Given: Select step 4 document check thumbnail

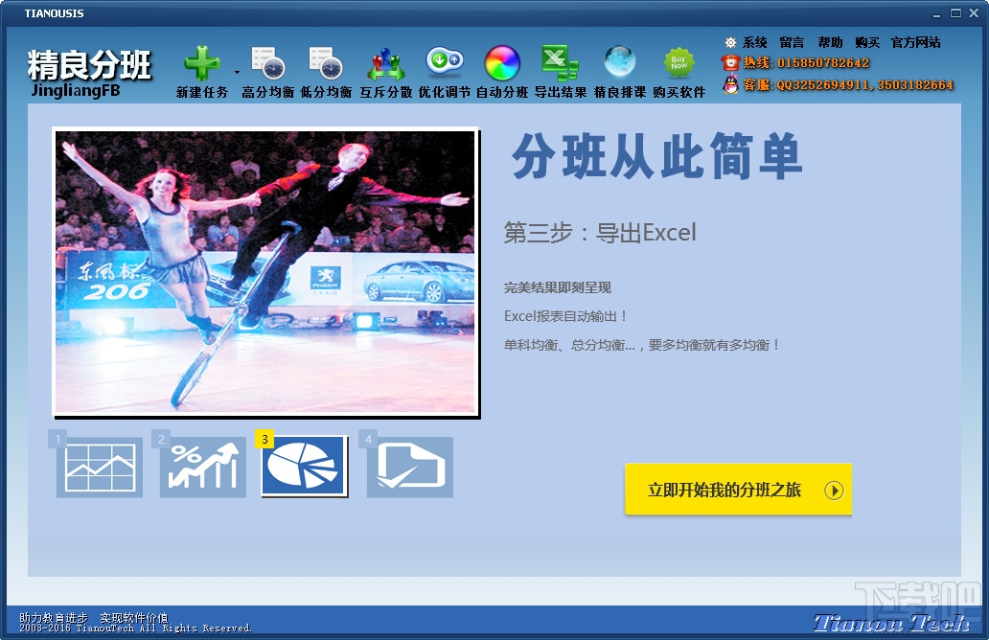Looking at the screenshot, I should pos(409,467).
